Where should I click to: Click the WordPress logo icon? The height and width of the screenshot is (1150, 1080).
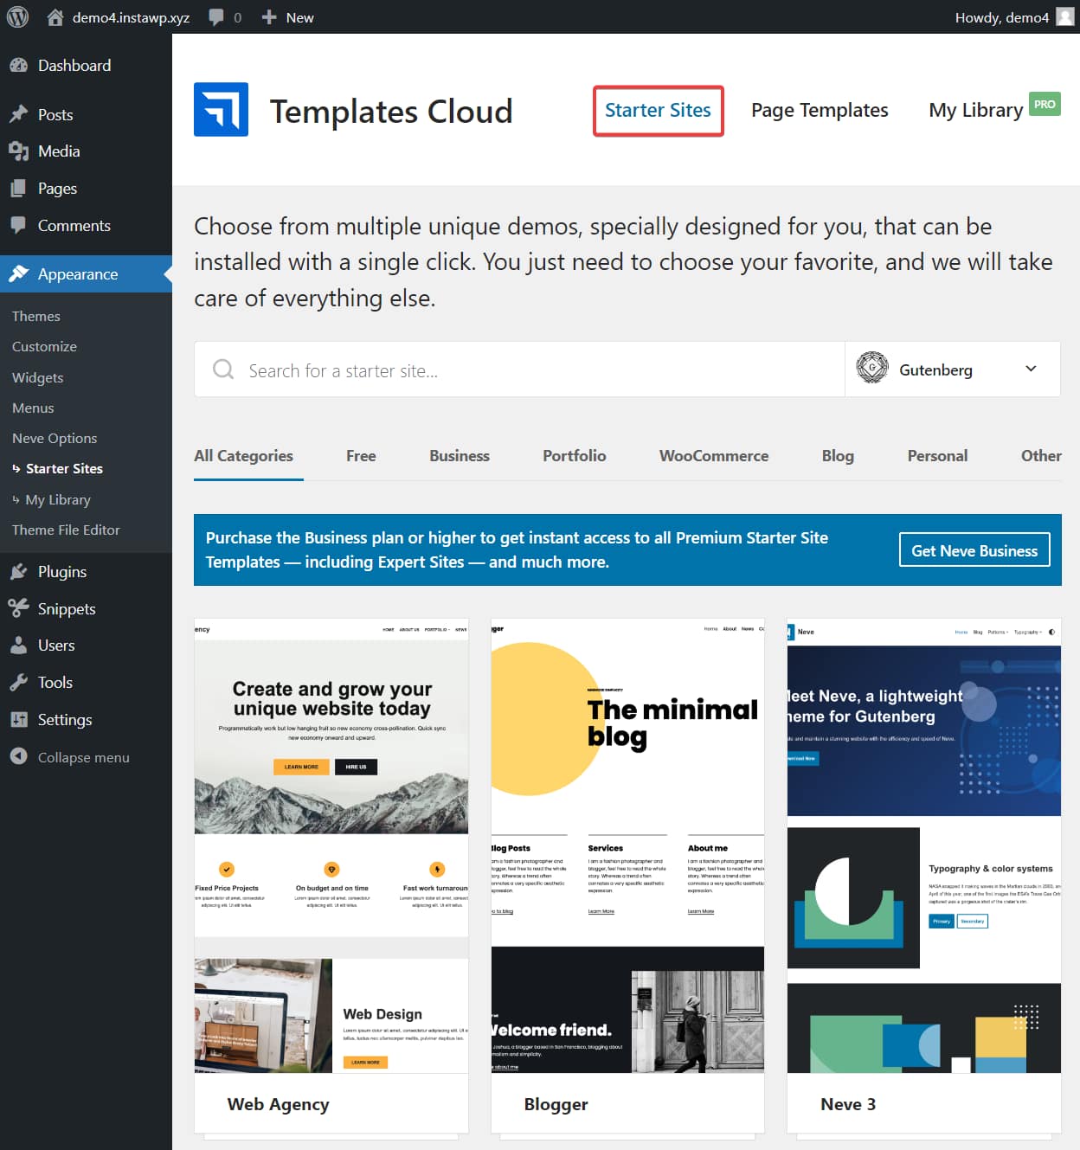[x=17, y=17]
